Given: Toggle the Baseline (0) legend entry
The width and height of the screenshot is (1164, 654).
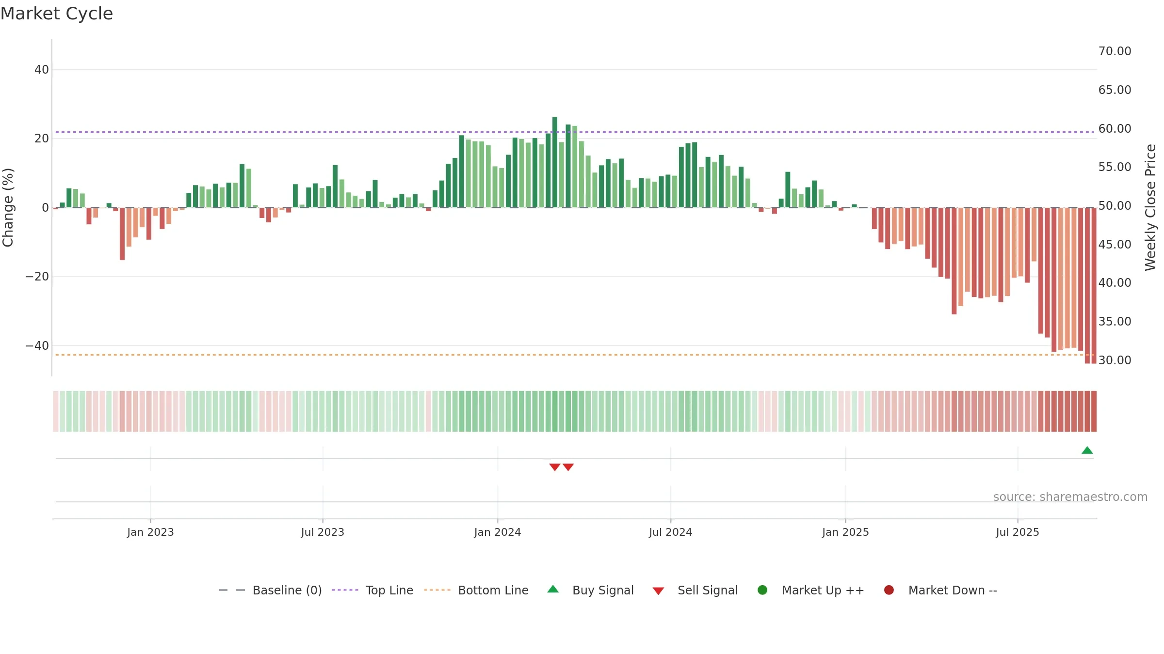Looking at the screenshot, I should pos(270,590).
